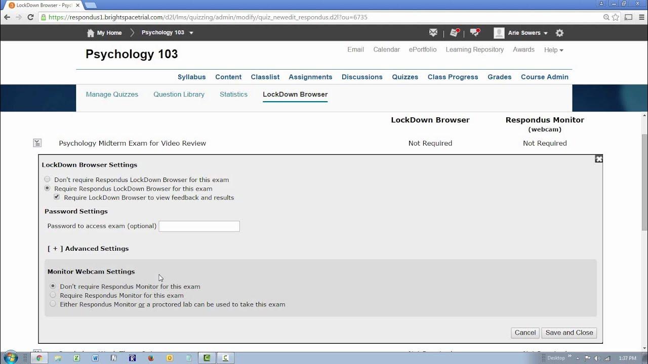Open Email link
648x364 pixels.
tap(355, 50)
